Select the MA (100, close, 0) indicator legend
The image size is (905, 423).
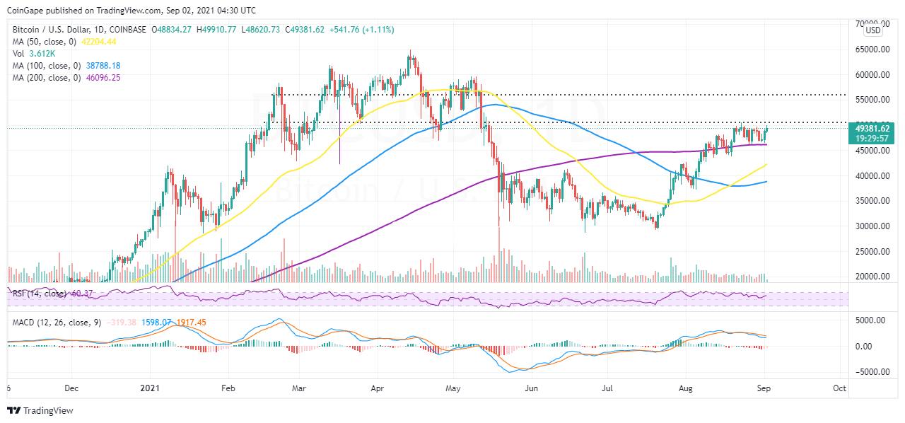tap(48, 66)
